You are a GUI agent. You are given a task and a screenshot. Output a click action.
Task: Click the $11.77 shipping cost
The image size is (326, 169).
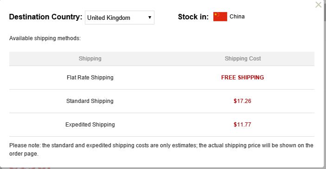point(243,125)
